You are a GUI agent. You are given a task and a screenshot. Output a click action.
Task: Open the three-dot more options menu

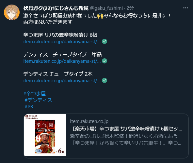pos(185,8)
